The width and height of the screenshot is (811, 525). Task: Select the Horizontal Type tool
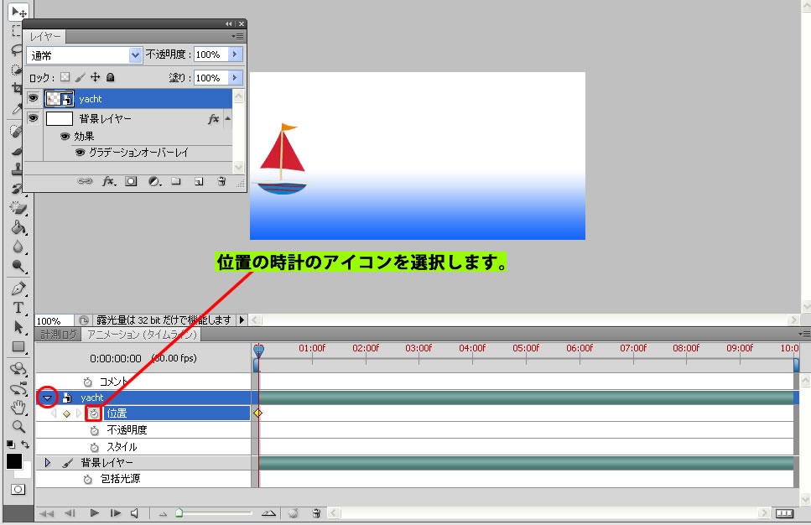18,308
